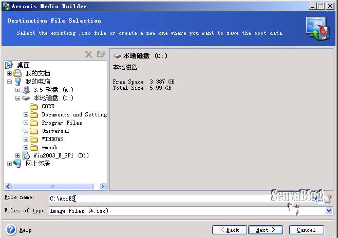Select Program Files folder name
Viewport: 338px width, 238px height.
point(62,123)
